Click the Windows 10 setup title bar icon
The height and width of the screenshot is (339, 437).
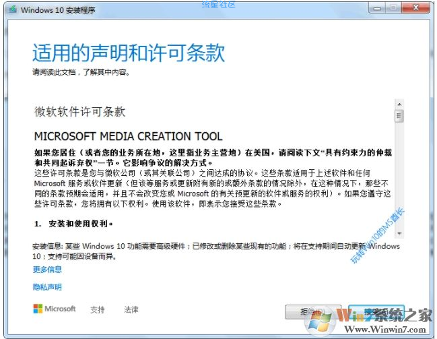(13, 9)
